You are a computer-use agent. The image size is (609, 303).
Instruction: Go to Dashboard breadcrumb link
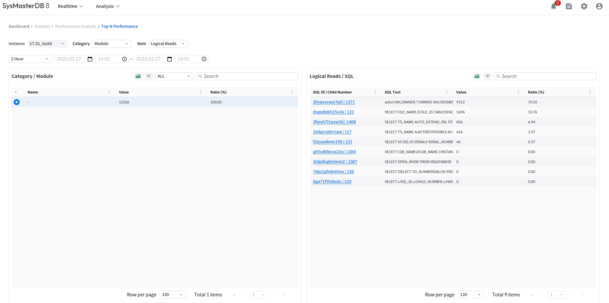tap(19, 27)
